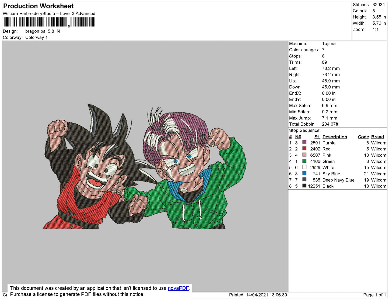Select the Sky Blue color swatch
Screen dimensions: 389x300
pyautogui.click(x=304, y=173)
